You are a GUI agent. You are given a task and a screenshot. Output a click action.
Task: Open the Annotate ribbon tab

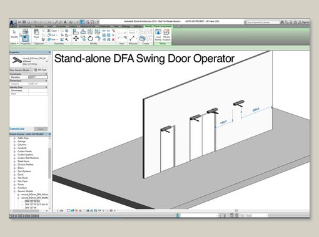coord(61,26)
